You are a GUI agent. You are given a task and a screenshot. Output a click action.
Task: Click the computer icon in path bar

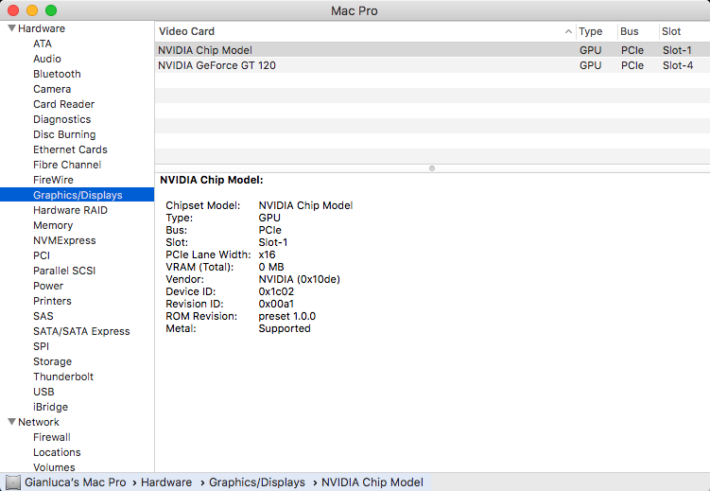coord(13,482)
